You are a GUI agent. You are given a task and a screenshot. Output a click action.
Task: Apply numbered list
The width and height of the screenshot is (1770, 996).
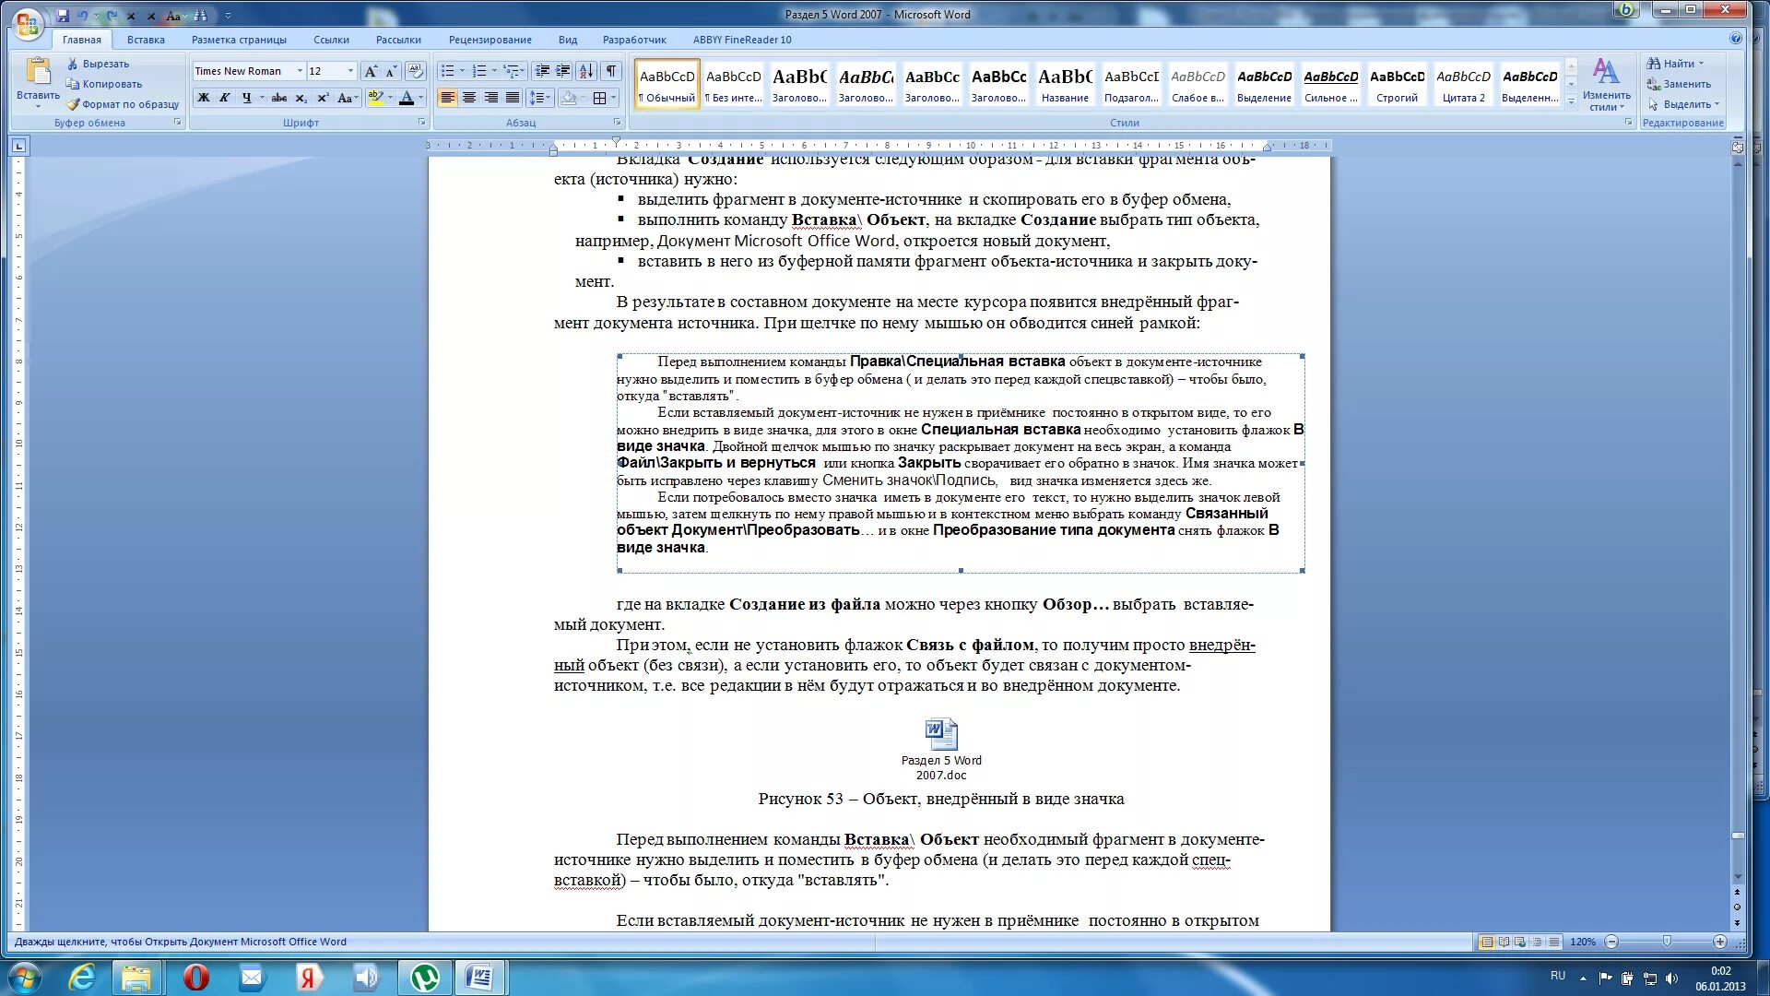(479, 71)
